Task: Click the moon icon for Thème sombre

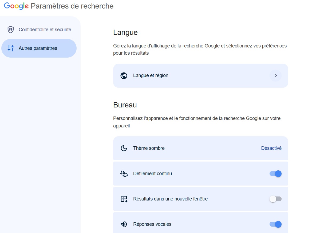Action: [x=124, y=148]
